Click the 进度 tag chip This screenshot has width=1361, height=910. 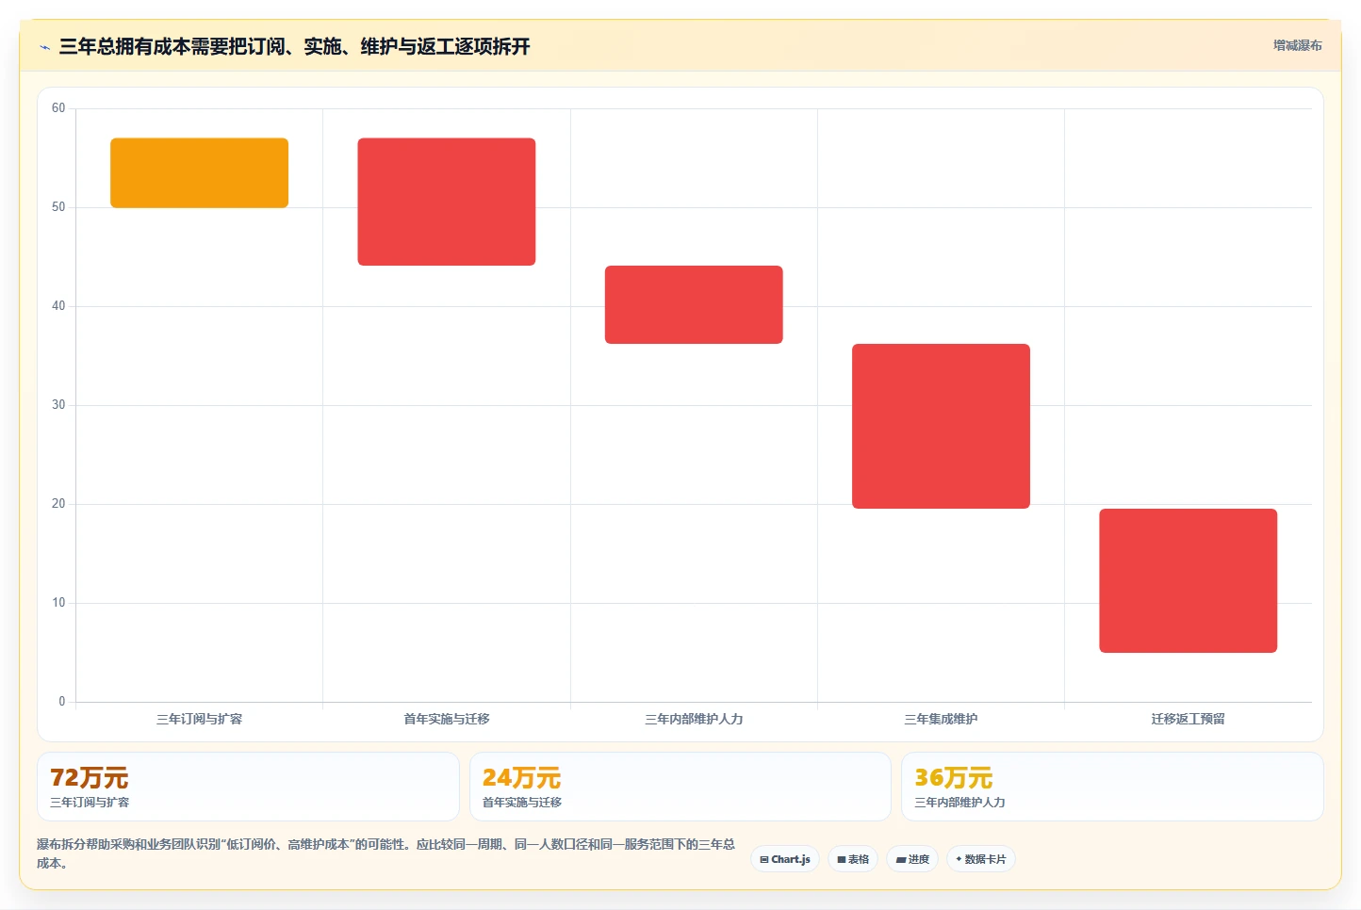(912, 859)
